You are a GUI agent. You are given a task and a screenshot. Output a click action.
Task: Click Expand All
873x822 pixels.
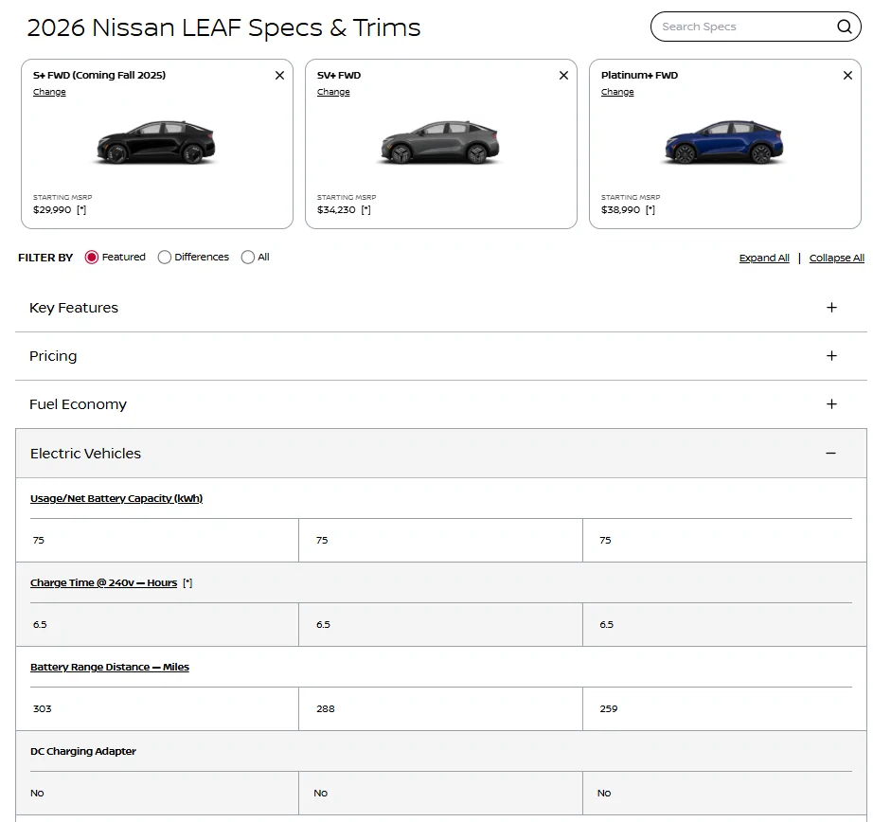click(763, 258)
